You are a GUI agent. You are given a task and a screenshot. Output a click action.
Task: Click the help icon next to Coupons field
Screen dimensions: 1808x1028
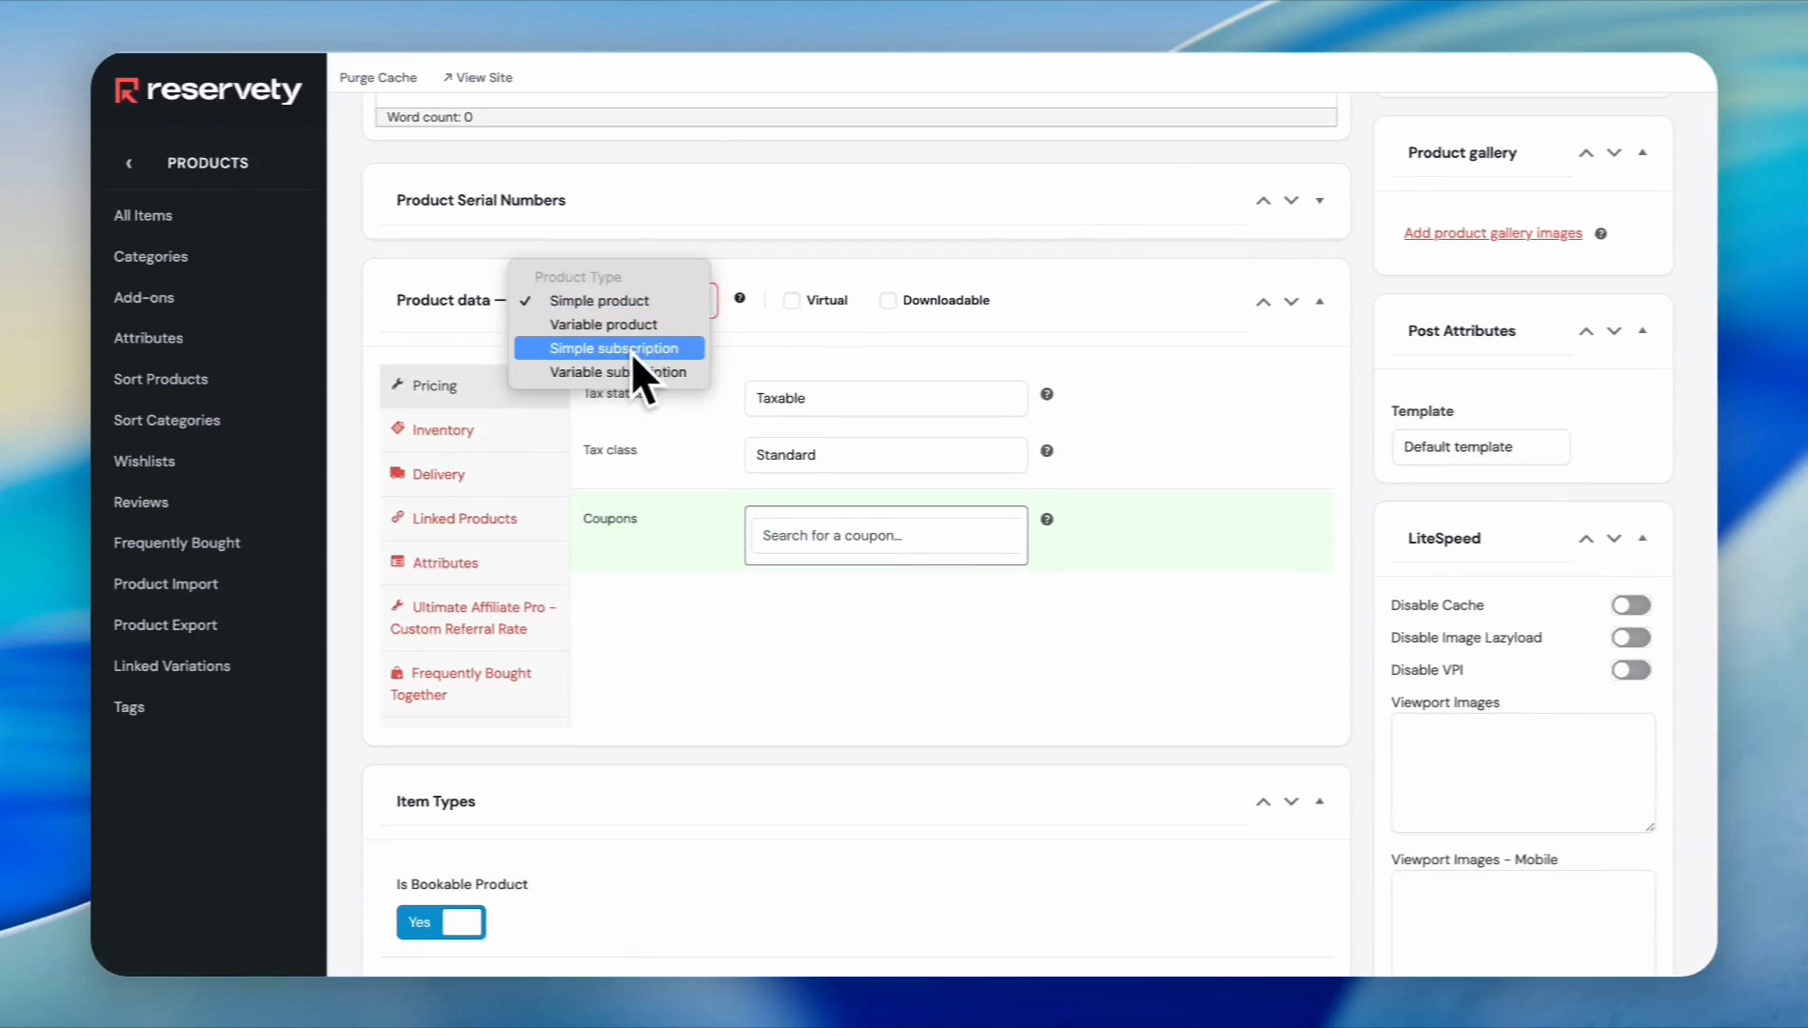[x=1047, y=520]
